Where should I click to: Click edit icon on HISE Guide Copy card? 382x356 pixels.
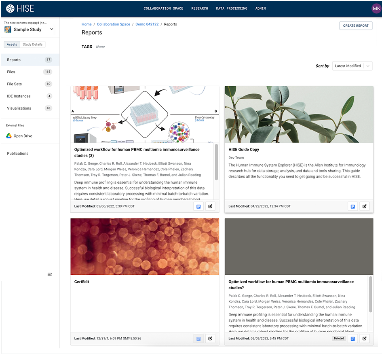(x=364, y=206)
